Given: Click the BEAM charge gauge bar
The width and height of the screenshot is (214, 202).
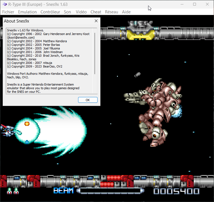Looking at the screenshot, I should (110, 191).
